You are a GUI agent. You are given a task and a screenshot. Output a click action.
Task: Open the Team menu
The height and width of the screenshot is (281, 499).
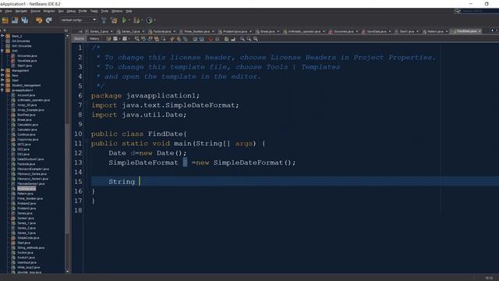(x=94, y=11)
